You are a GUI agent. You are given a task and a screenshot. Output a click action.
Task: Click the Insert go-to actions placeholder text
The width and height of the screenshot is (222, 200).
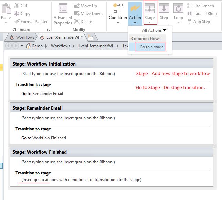tap(82, 180)
